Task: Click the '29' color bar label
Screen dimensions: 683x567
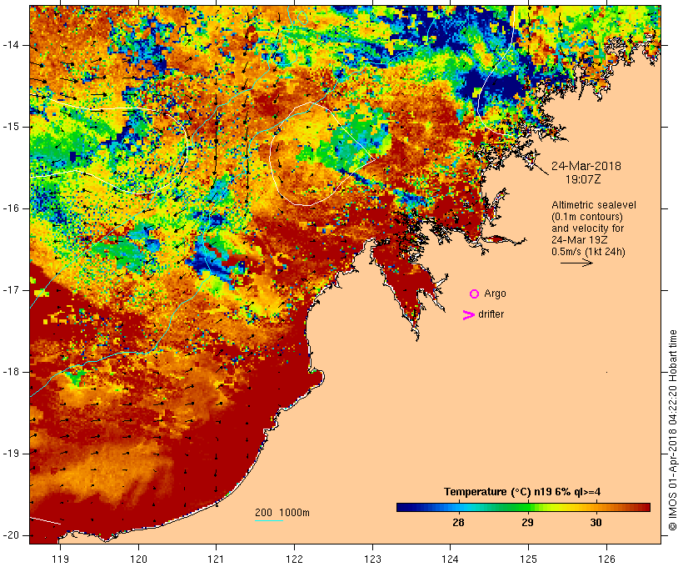Action: [x=527, y=523]
